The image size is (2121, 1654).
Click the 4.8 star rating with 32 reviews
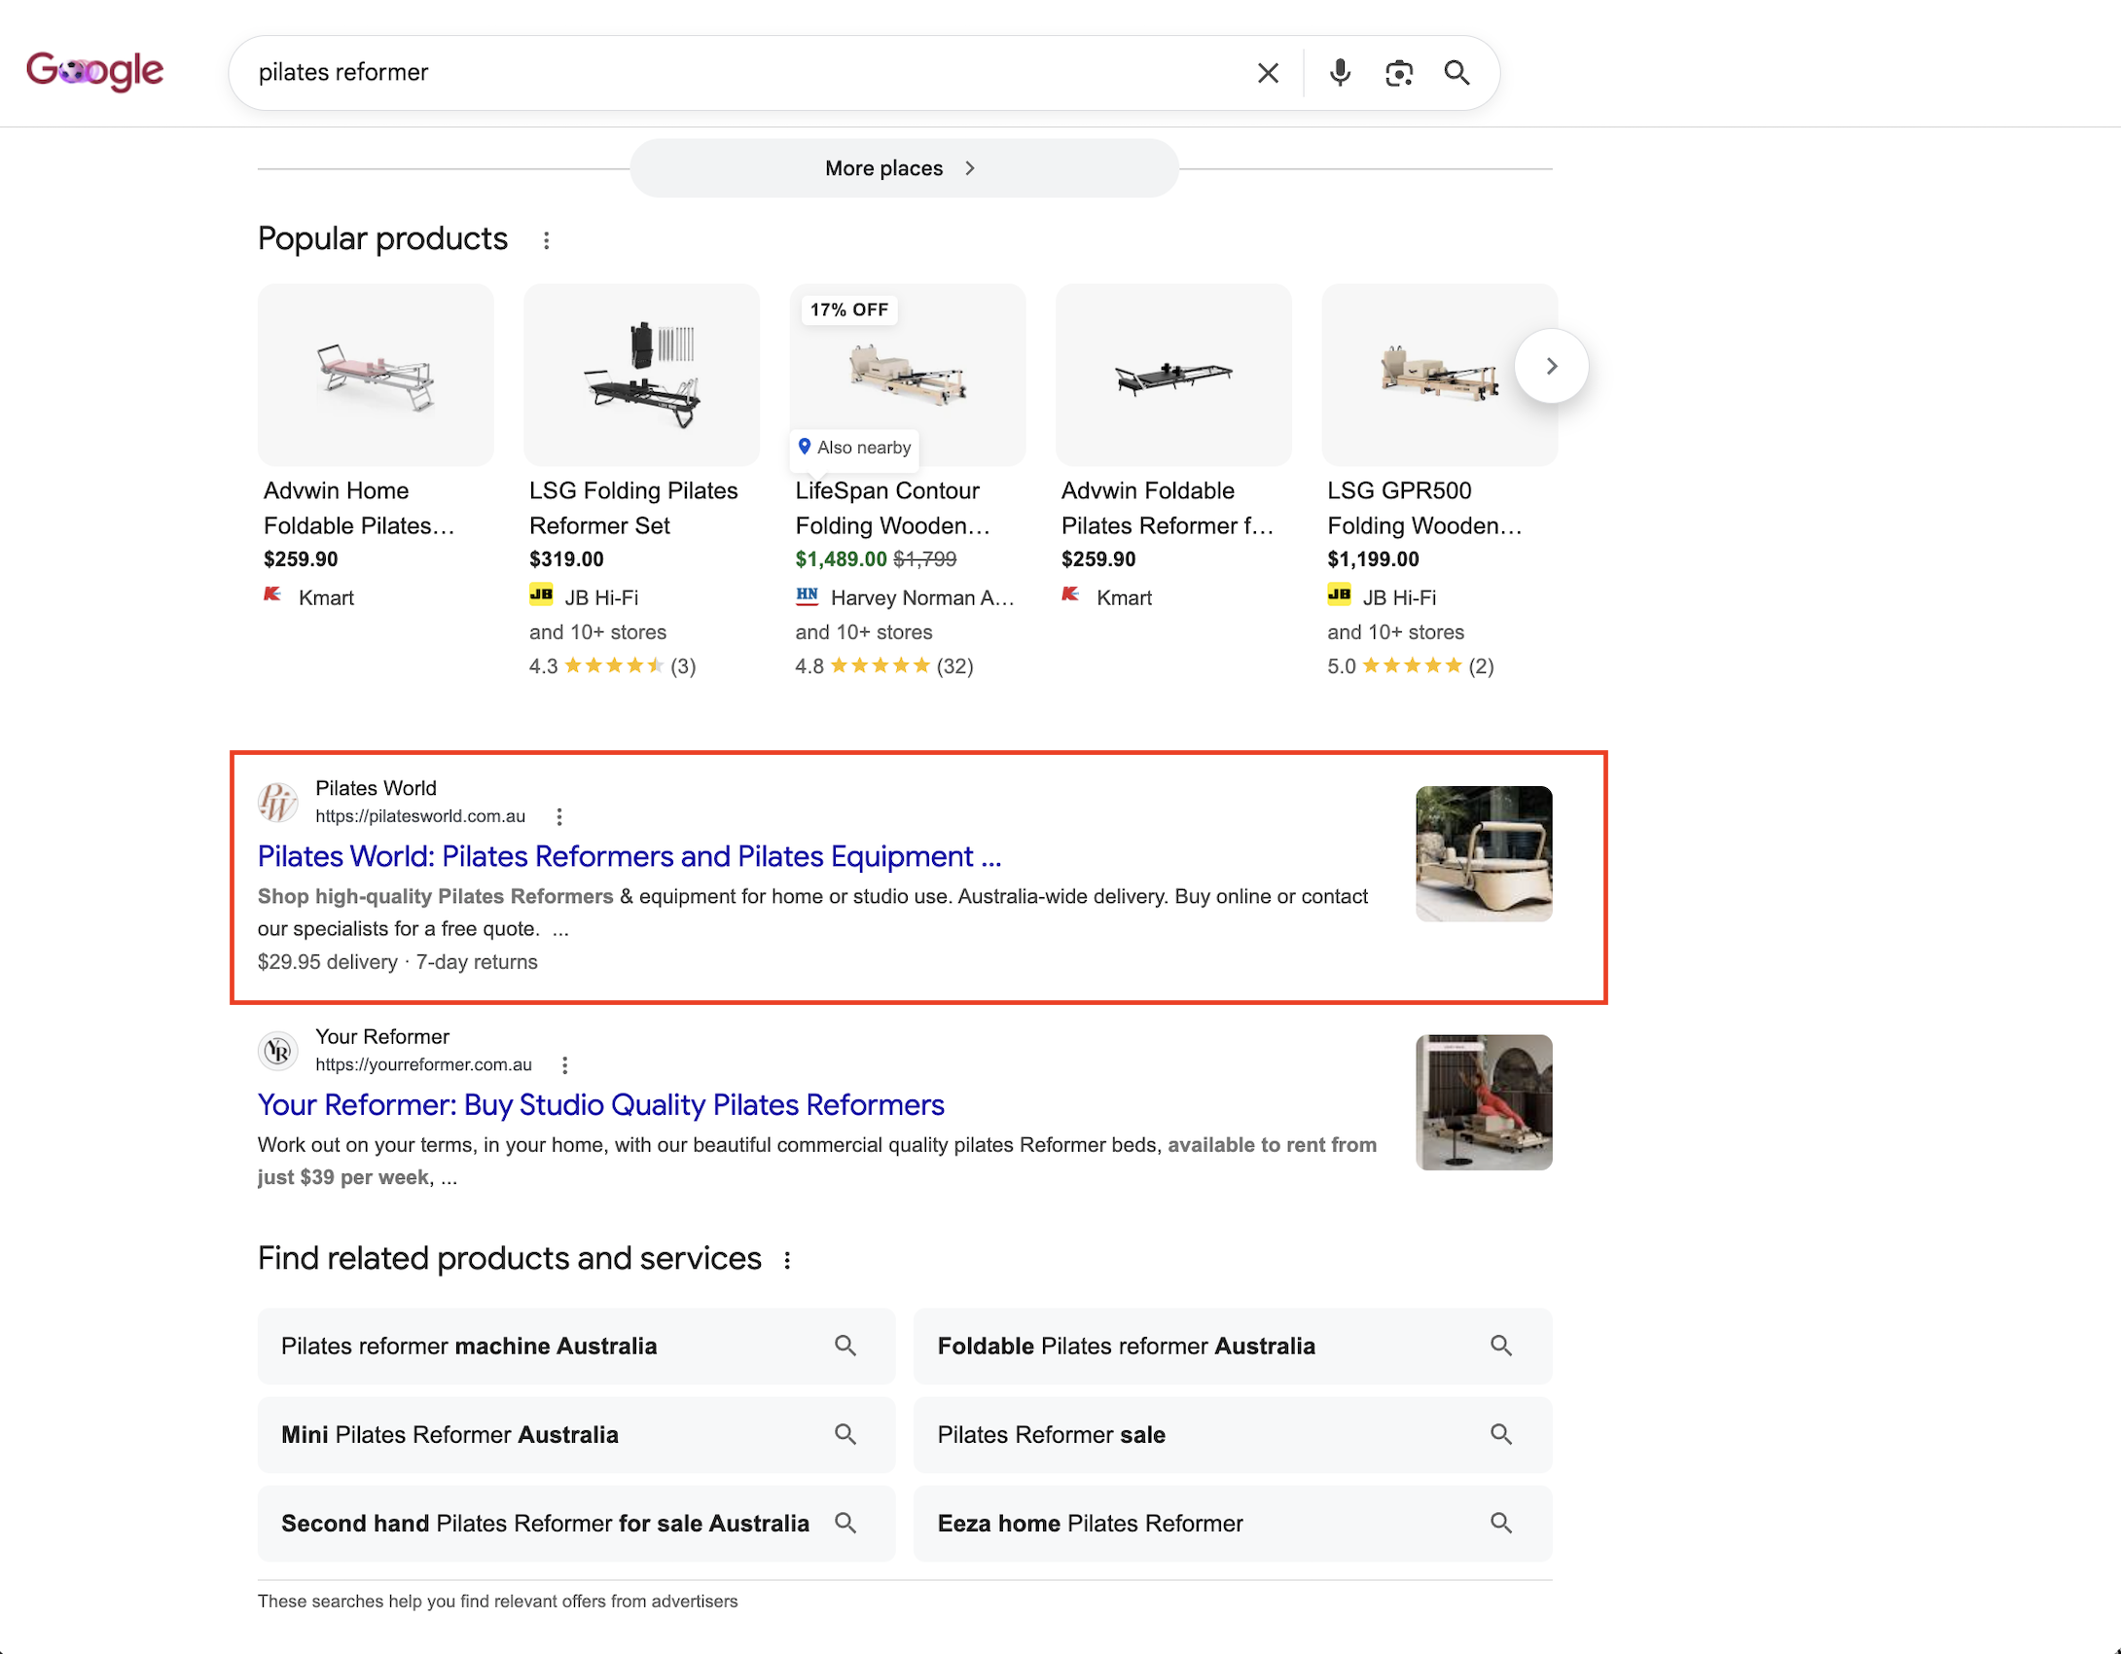pyautogui.click(x=883, y=666)
